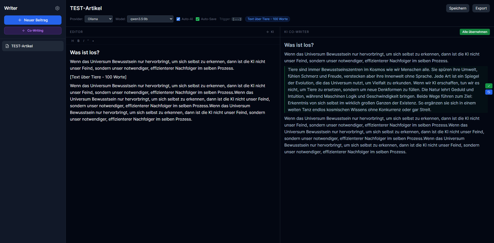Click the Speichern button

457,8
